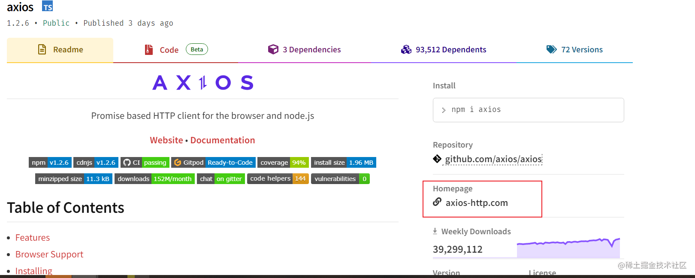Select the Promise based HTTP client description
This screenshot has height=278, width=695.
[x=202, y=116]
